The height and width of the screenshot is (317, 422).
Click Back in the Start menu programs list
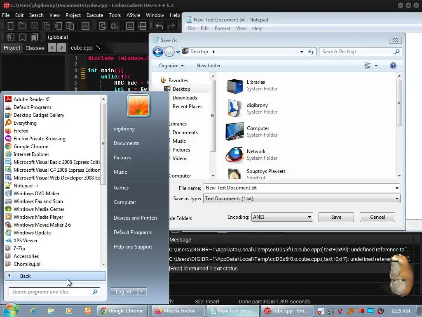coord(55,276)
